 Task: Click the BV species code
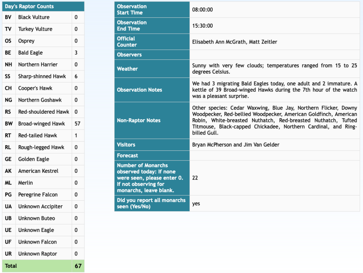click(x=8, y=17)
